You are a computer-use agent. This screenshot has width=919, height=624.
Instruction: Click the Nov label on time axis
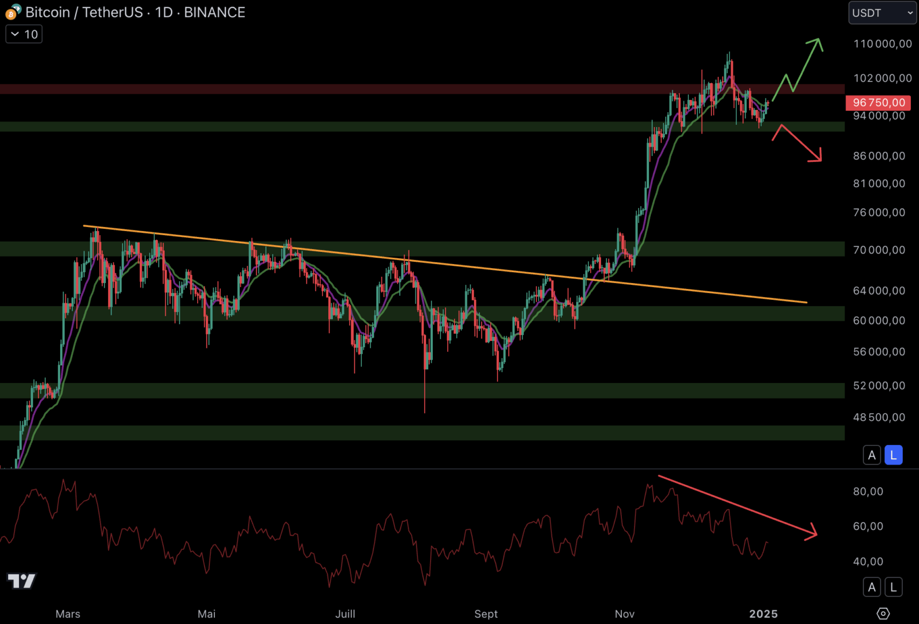624,614
